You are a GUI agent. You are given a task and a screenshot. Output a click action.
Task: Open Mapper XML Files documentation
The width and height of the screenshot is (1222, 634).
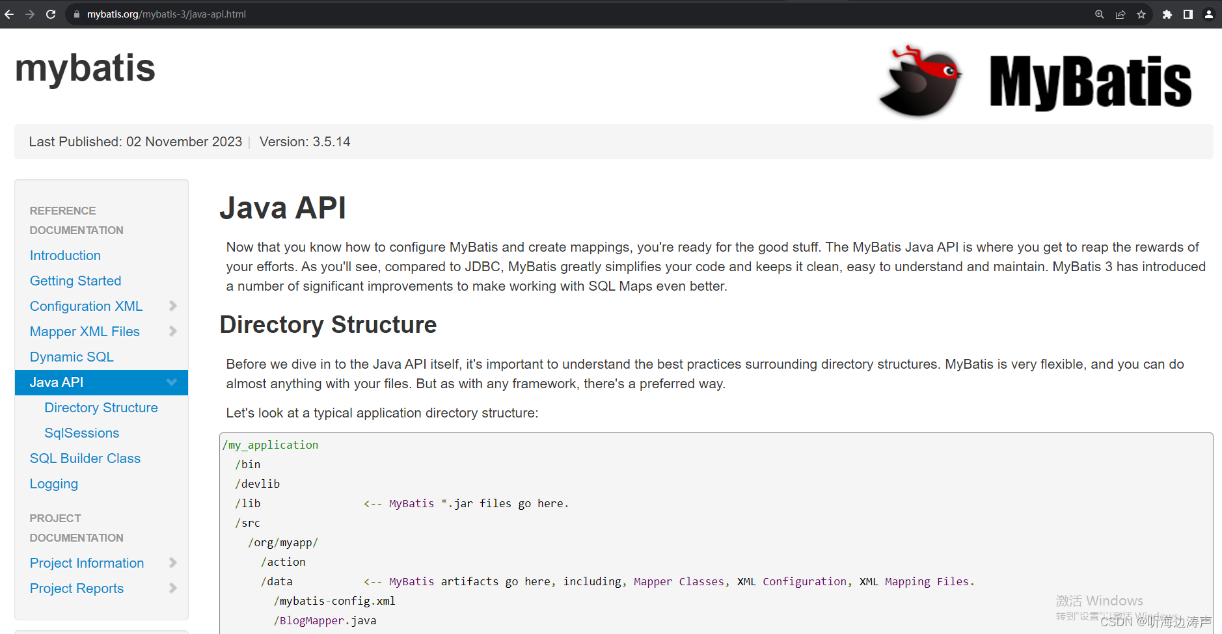pyautogui.click(x=85, y=332)
